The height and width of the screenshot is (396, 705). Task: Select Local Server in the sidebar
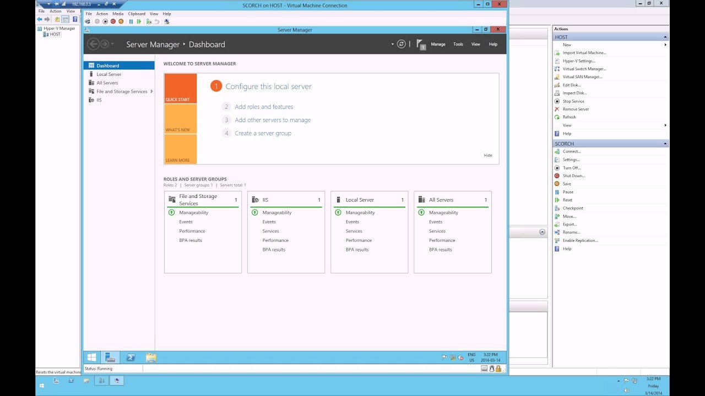(119, 74)
